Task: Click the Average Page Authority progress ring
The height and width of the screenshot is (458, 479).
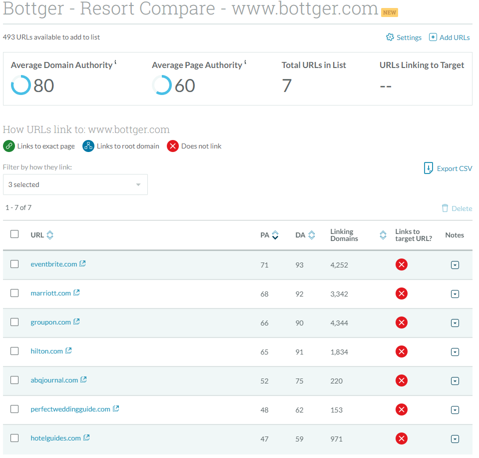Action: (162, 85)
